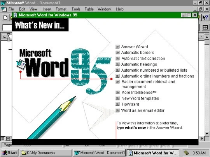
Task: Open the Automatic text correction arrow button
Action: tap(117, 58)
